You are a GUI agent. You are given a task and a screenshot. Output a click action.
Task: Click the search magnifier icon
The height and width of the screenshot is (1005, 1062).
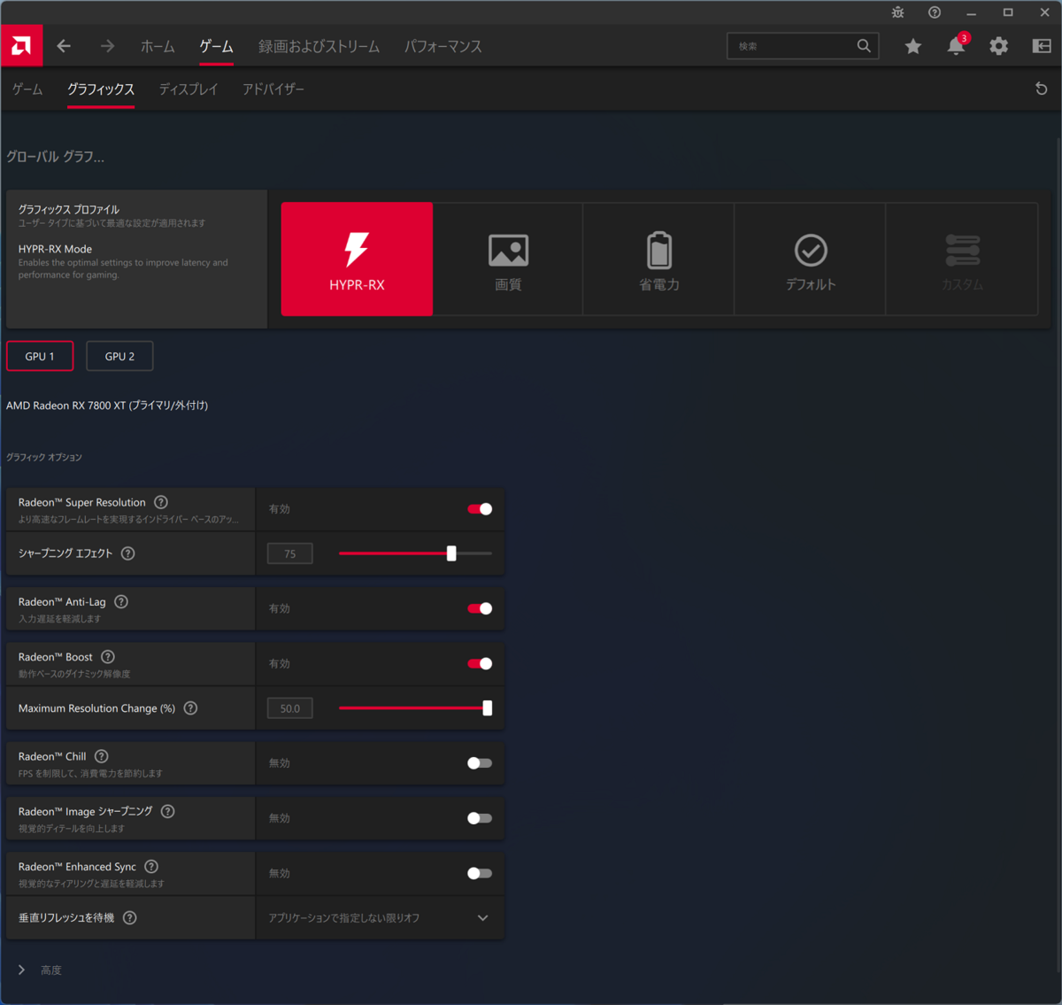(864, 46)
